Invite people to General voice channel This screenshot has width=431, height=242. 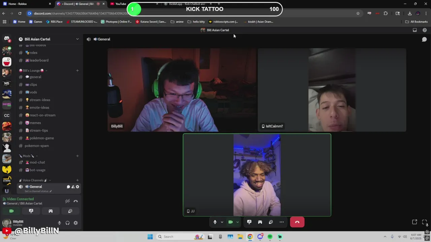73,187
